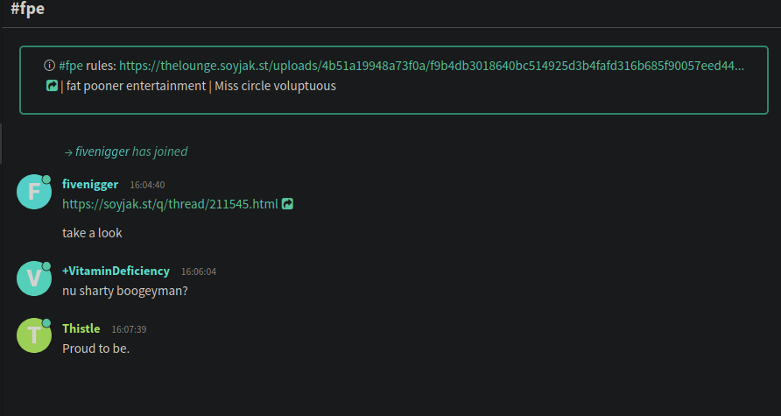Click the status dot on the V avatar

[46, 266]
